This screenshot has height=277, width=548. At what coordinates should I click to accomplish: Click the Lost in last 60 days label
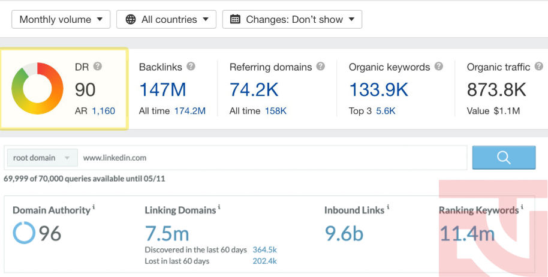177,261
